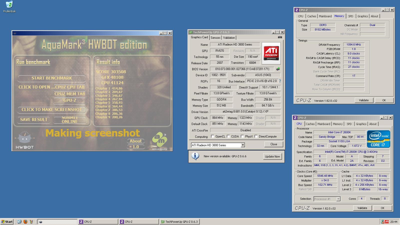Open SPD tab in CPU-Z Memory window
400x225 pixels.
[351, 16]
